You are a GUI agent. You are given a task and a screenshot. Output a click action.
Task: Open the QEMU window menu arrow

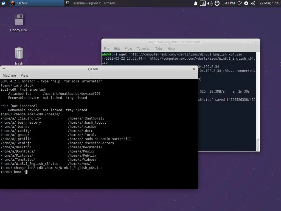(x=4, y=69)
